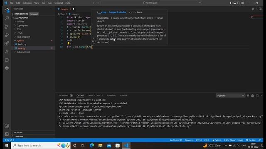266x149 pixels.
Task: Open the Explorer view in activity bar
Action: click(x=7, y=10)
